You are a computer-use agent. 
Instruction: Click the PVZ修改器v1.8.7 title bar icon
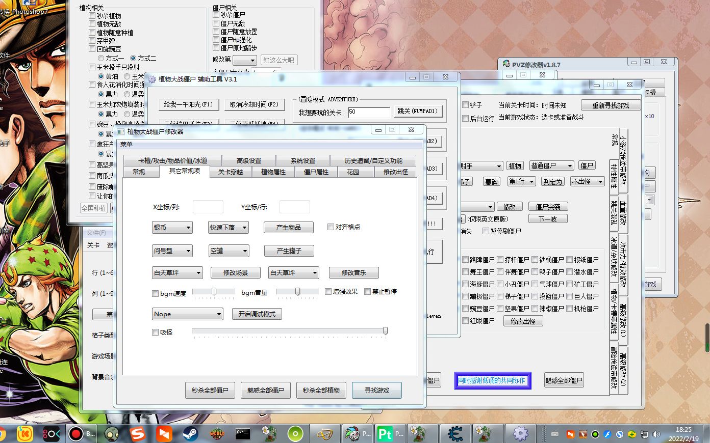tap(506, 64)
